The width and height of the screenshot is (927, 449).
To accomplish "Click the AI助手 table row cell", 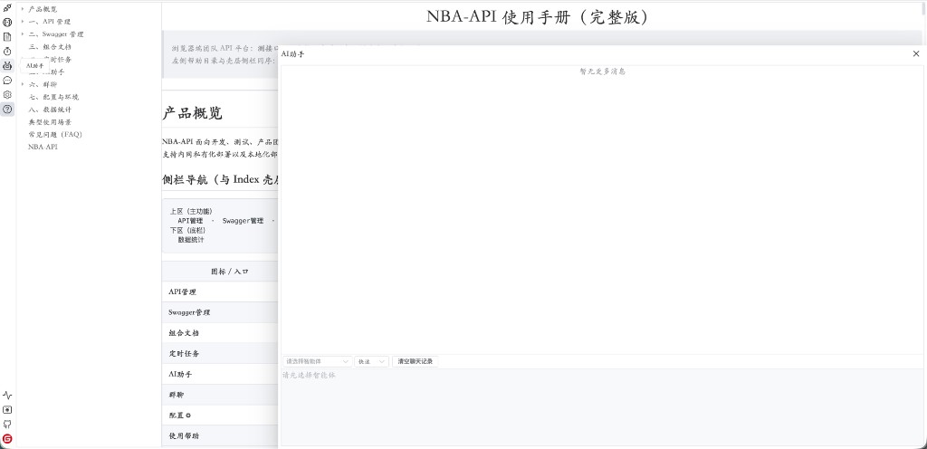I will [180, 375].
